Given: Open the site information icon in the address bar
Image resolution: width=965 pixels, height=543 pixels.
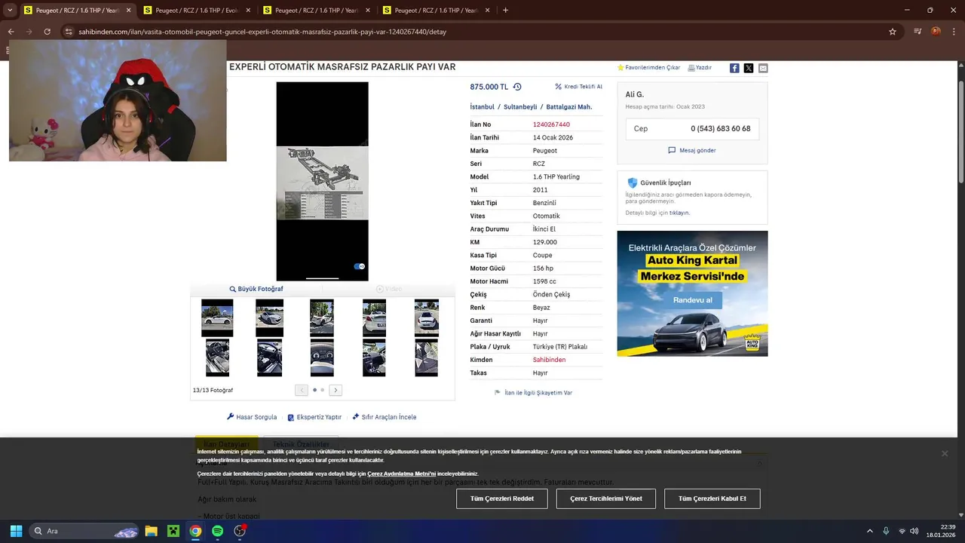Looking at the screenshot, I should [69, 32].
